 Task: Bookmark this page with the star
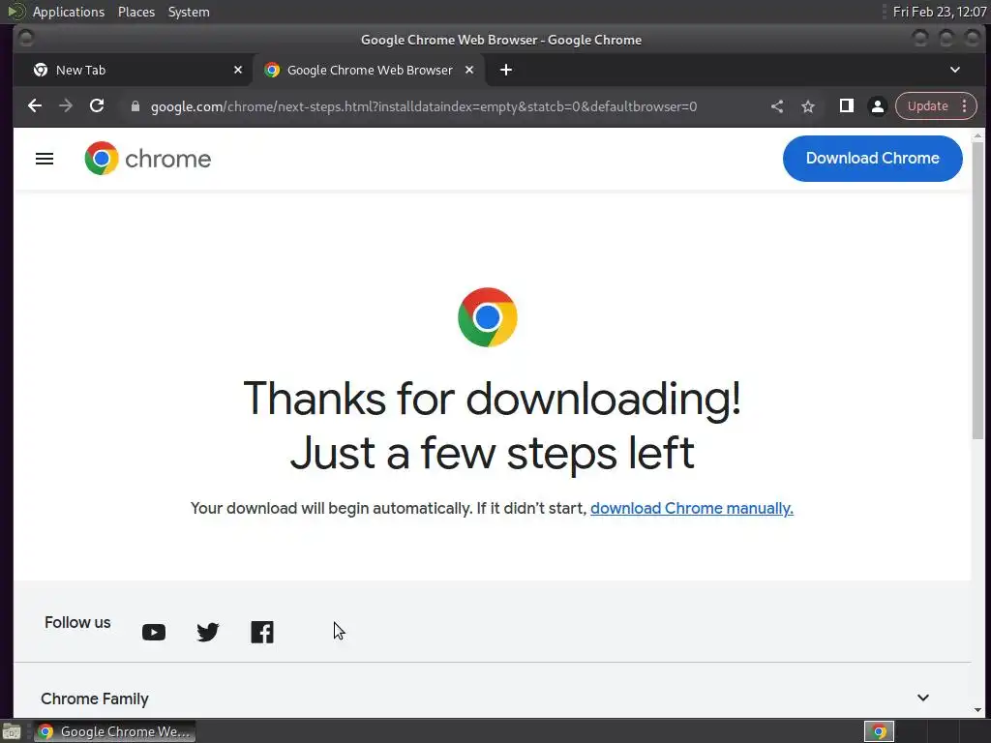point(808,106)
